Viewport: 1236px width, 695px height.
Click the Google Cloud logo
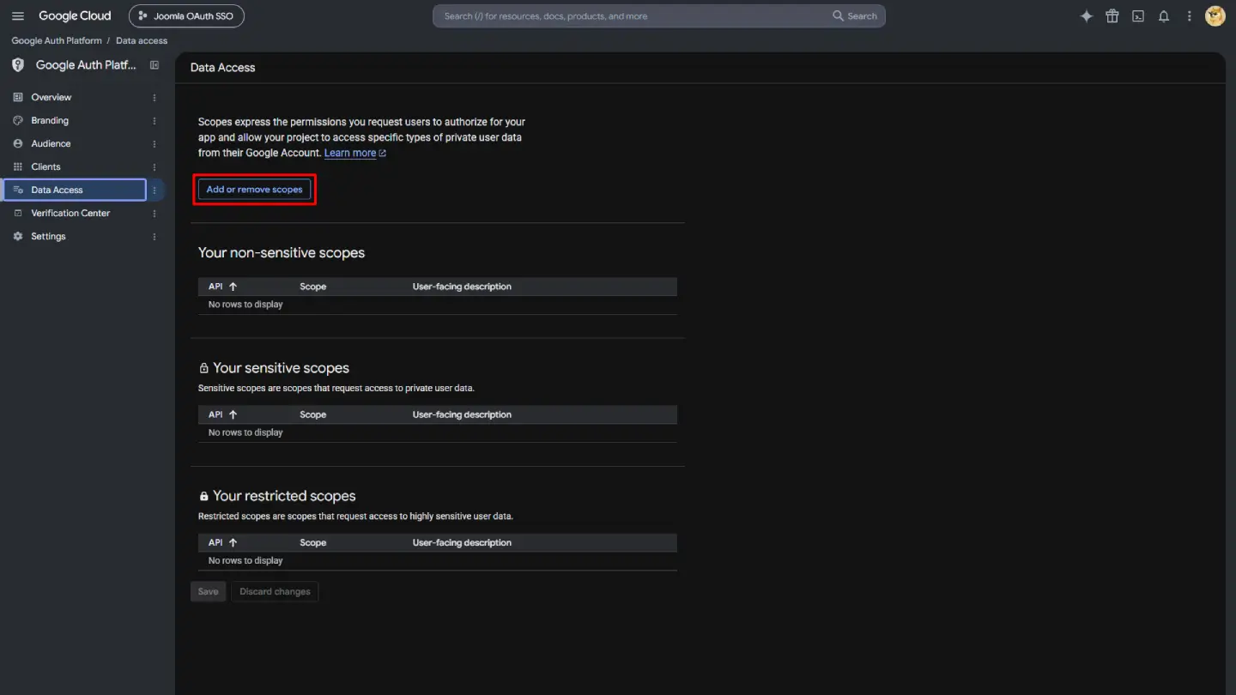75,16
